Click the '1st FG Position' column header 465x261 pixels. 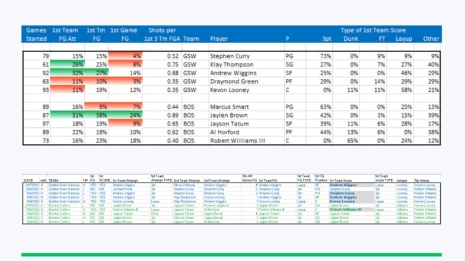pos(321,178)
